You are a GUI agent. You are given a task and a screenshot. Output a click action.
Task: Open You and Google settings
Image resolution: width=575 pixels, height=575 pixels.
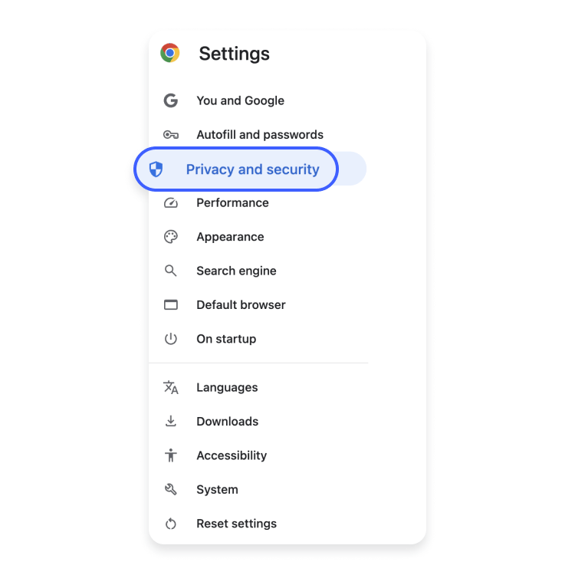point(240,100)
